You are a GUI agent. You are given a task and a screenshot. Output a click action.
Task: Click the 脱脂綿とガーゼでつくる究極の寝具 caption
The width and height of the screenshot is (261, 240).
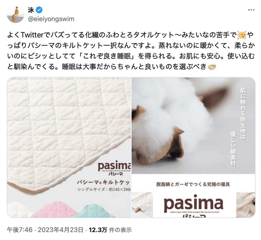(x=193, y=184)
